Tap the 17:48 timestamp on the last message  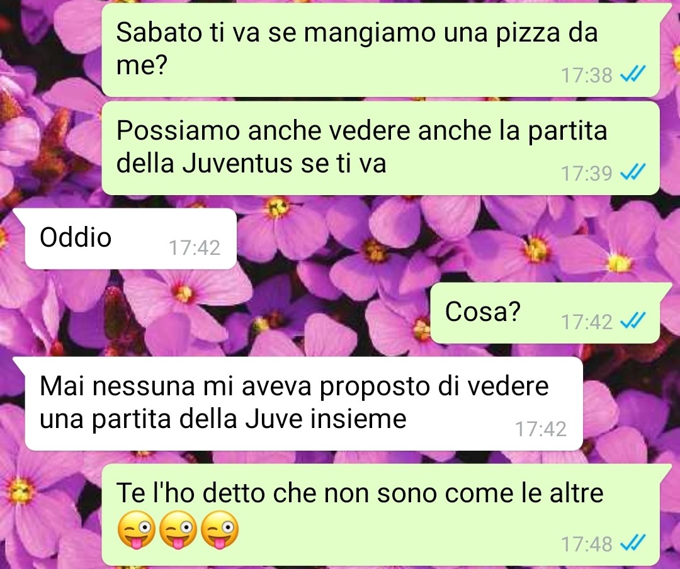click(x=586, y=544)
